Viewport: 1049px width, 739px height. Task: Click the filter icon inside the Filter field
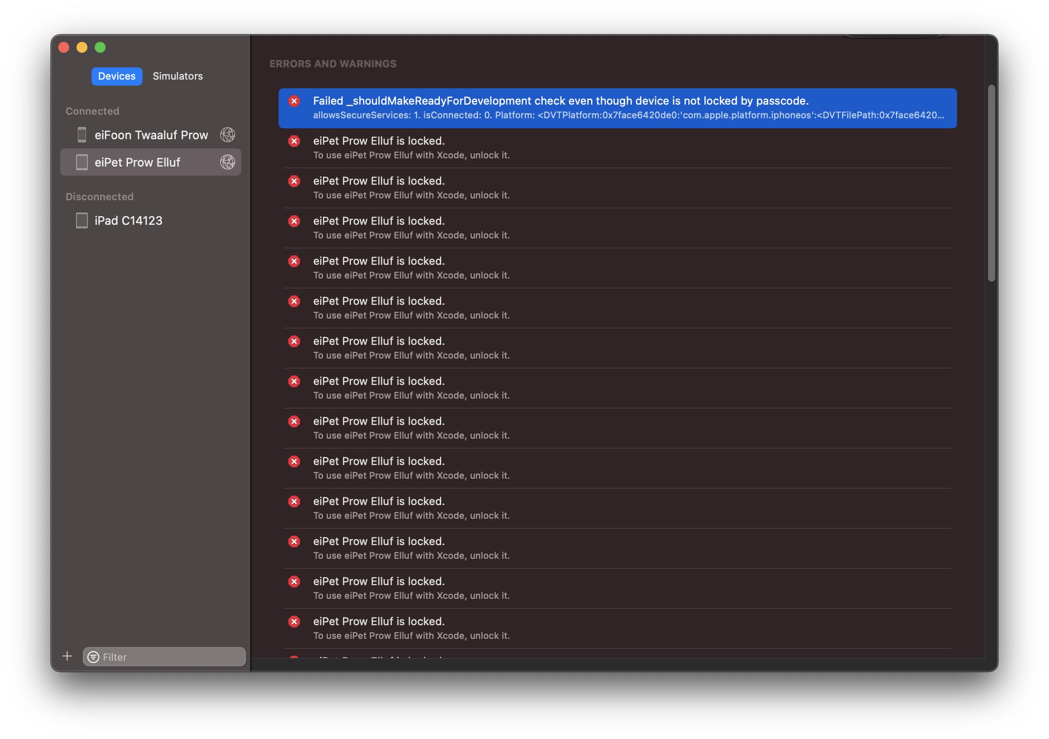click(94, 657)
